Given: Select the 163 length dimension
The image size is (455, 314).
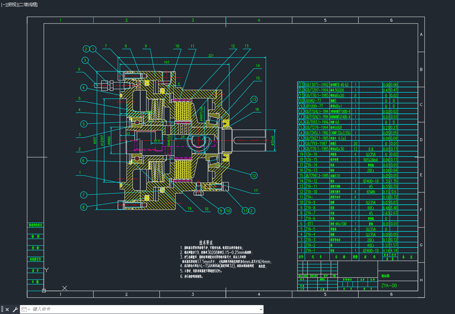Looking at the screenshot, I should [x=166, y=62].
